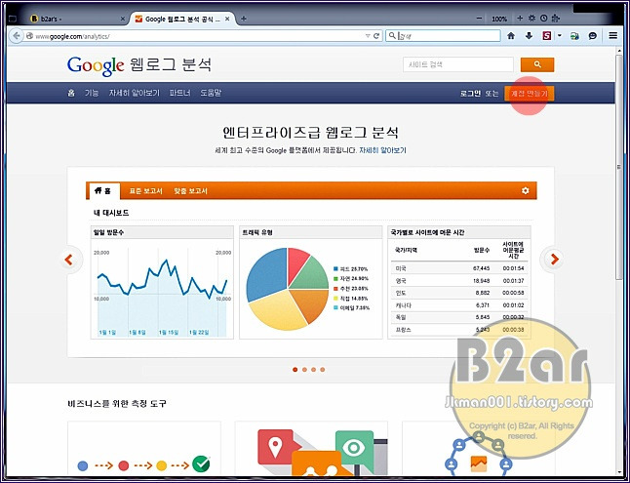The width and height of the screenshot is (630, 483).
Task: Click the zoom out minus button
Action: [x=479, y=19]
